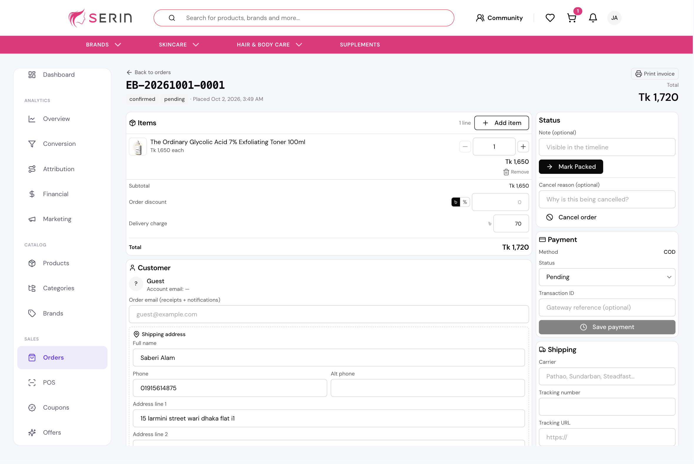Open the Attribution analytics page
The image size is (694, 464).
pyautogui.click(x=62, y=169)
